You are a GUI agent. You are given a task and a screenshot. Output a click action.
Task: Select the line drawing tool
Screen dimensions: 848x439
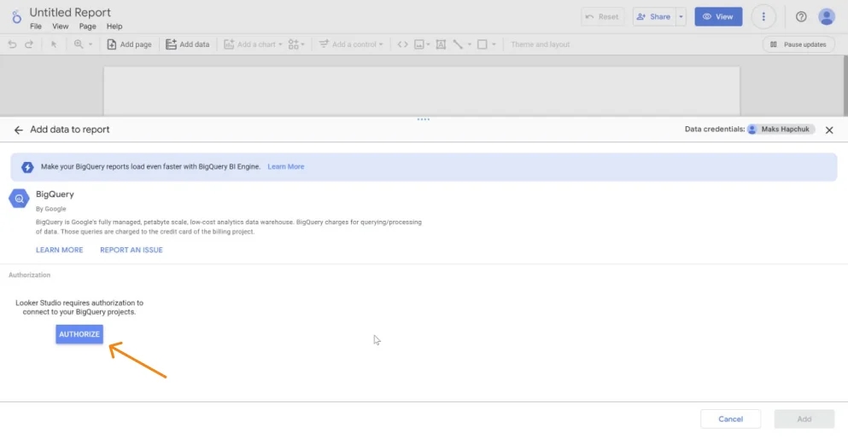point(458,44)
